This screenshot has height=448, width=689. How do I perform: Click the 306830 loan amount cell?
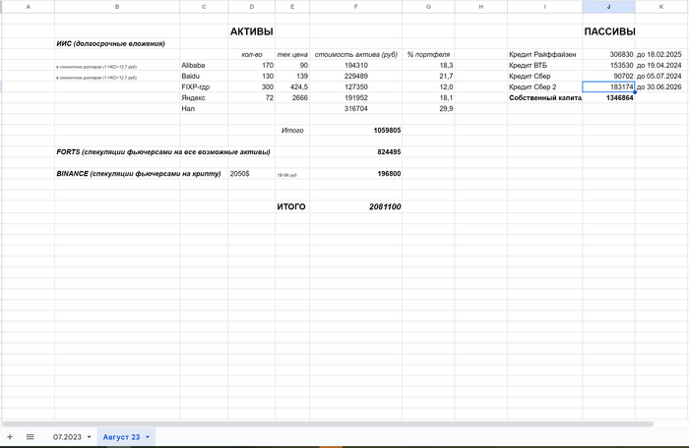pyautogui.click(x=609, y=54)
